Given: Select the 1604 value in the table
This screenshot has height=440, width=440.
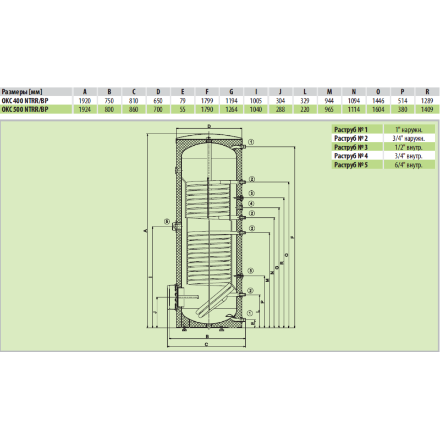Looking at the screenshot, I should 378,109.
